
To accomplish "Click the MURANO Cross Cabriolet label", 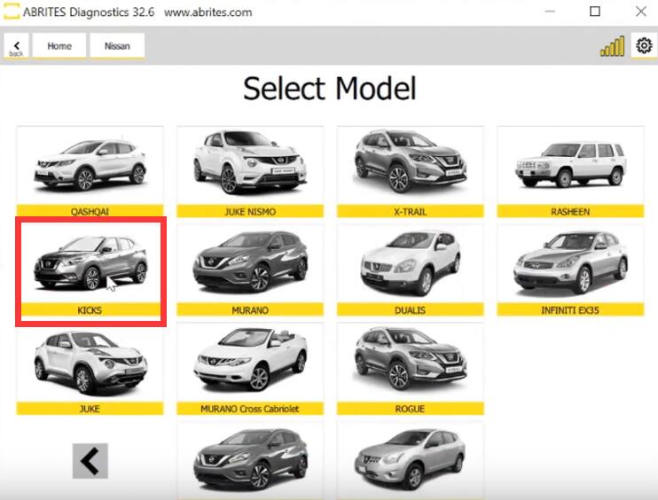I will (x=250, y=409).
